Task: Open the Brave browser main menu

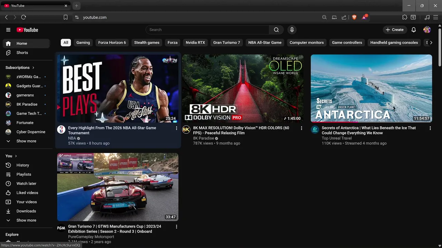Action: tap(436, 17)
